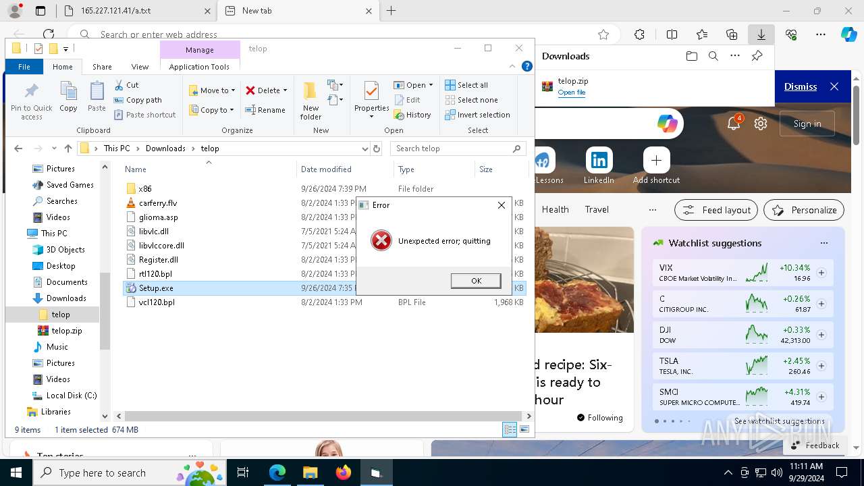Image resolution: width=864 pixels, height=486 pixels.
Task: Click the Search downloads magnifier icon
Action: (713, 56)
